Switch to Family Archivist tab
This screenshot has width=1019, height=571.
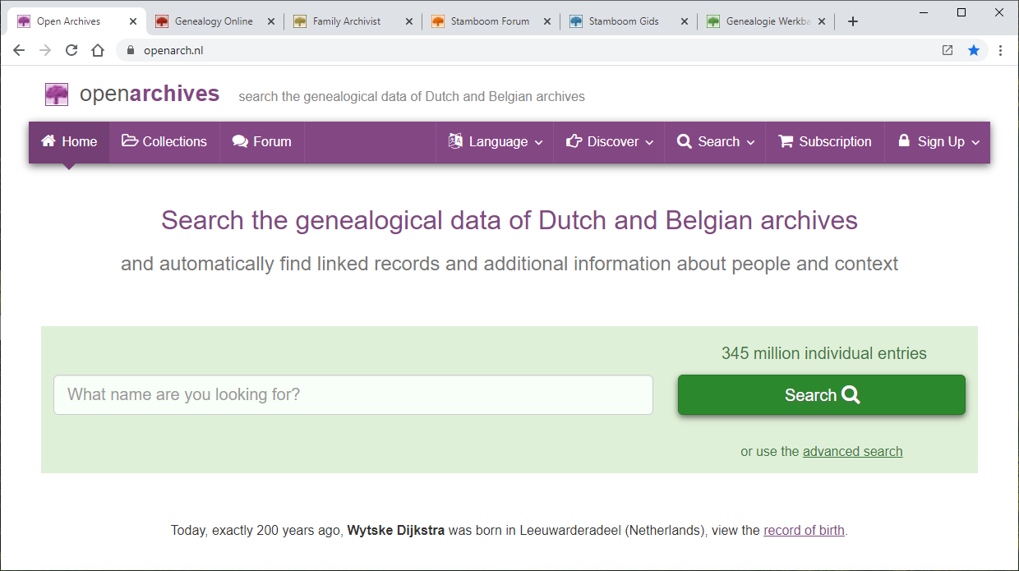pyautogui.click(x=352, y=21)
